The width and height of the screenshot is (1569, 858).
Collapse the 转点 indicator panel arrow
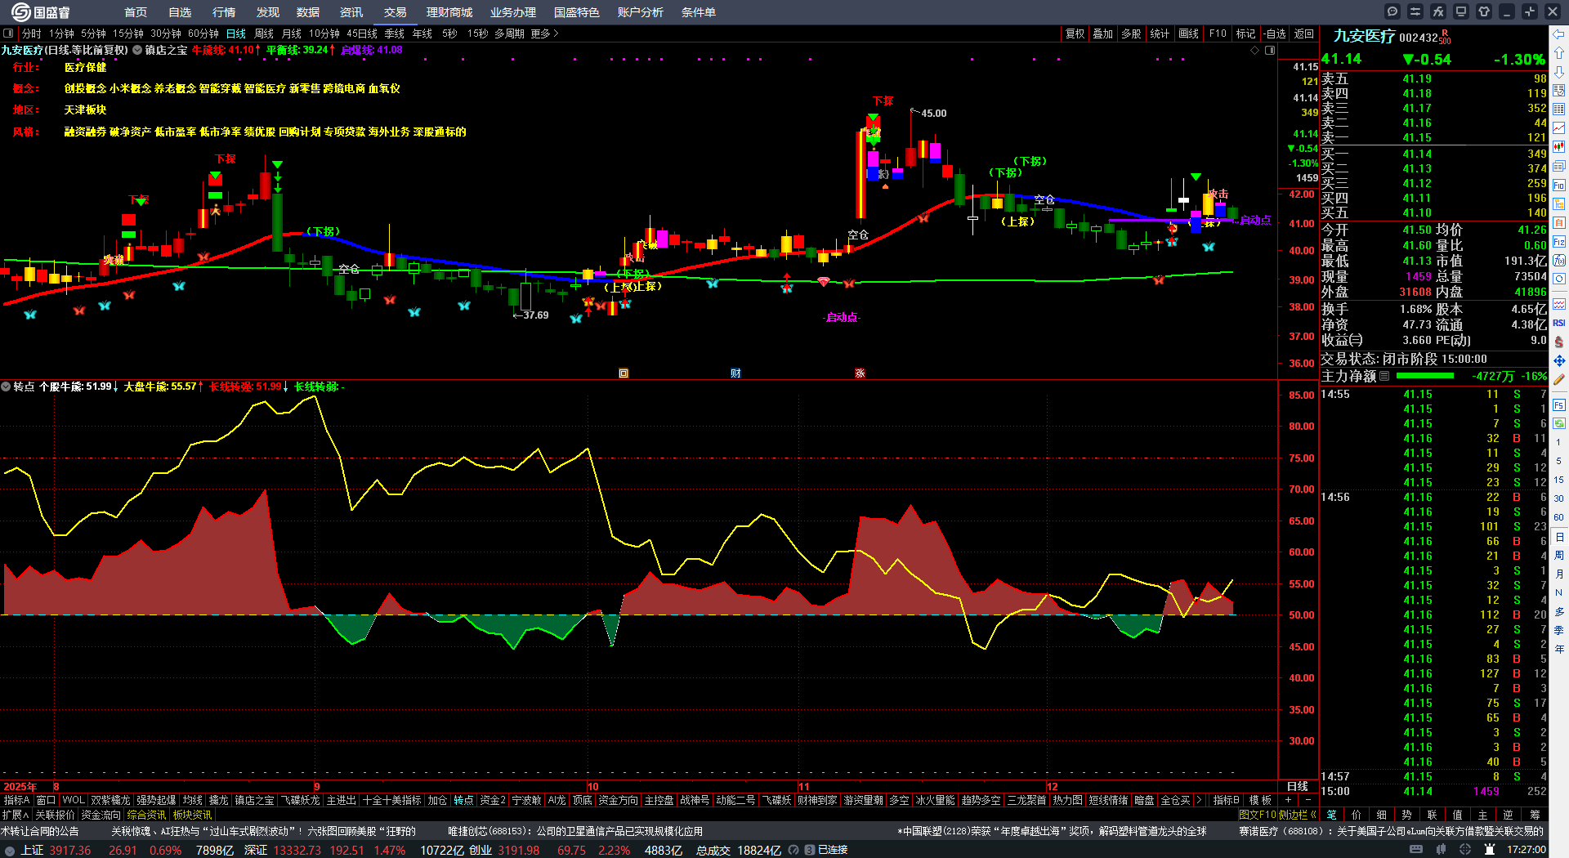click(x=6, y=387)
